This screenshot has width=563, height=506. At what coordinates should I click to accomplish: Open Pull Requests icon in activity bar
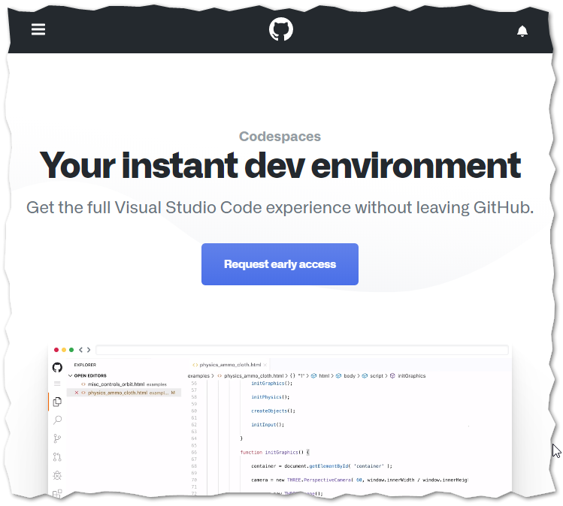57,457
